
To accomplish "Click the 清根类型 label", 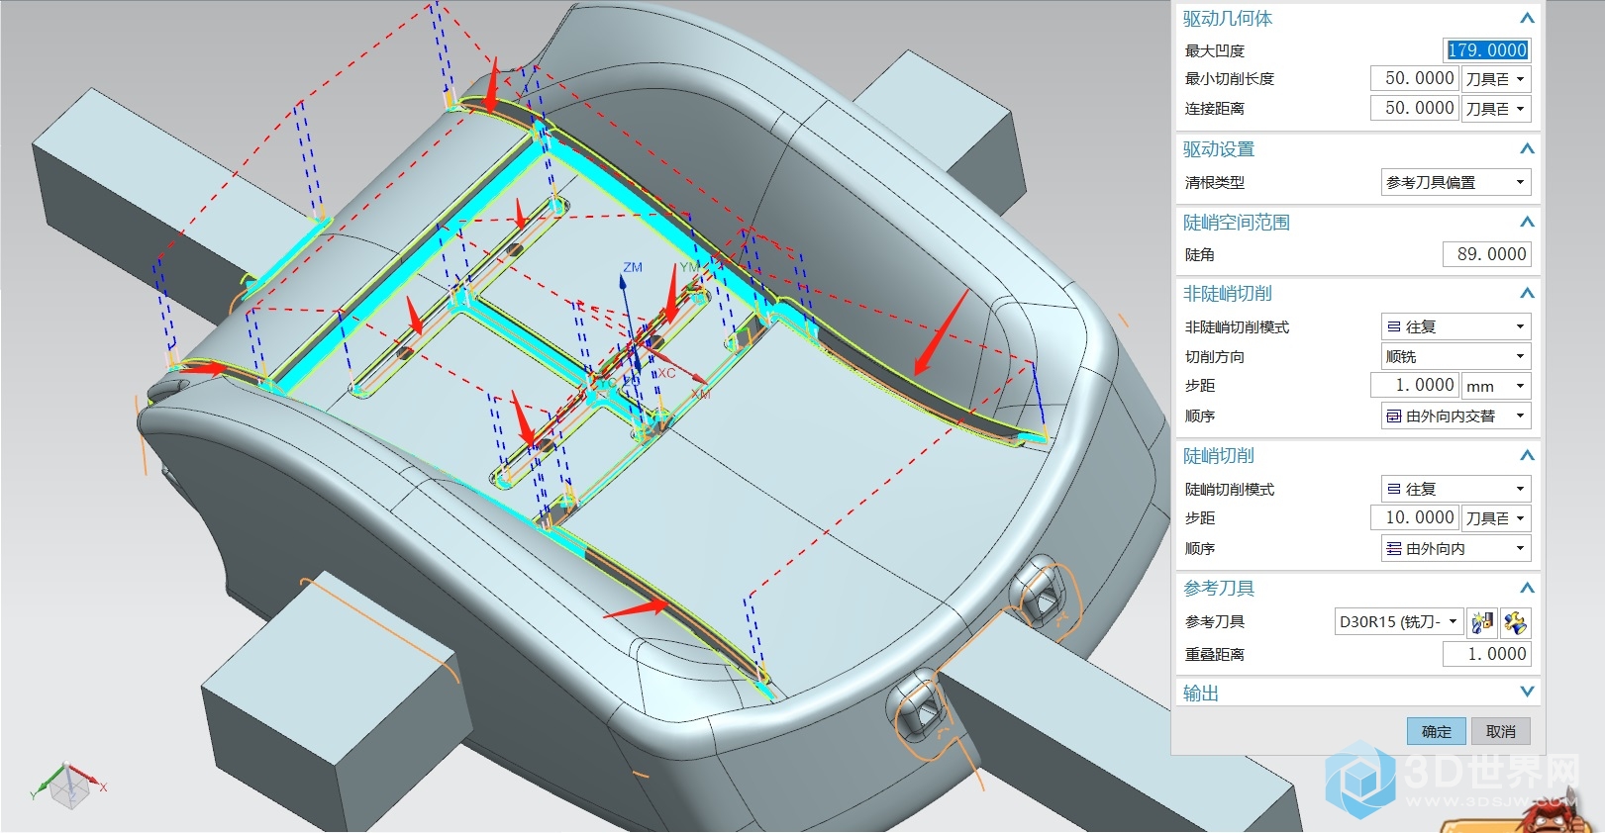I will 1215,183.
